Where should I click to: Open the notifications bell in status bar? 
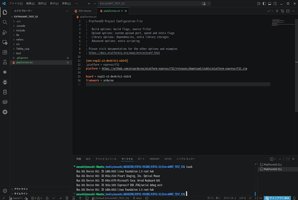294,198
